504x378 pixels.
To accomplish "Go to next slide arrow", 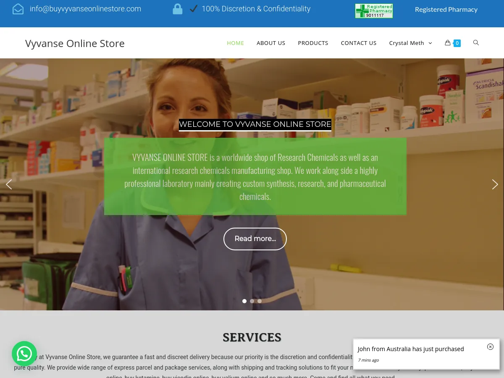I will coord(495,184).
